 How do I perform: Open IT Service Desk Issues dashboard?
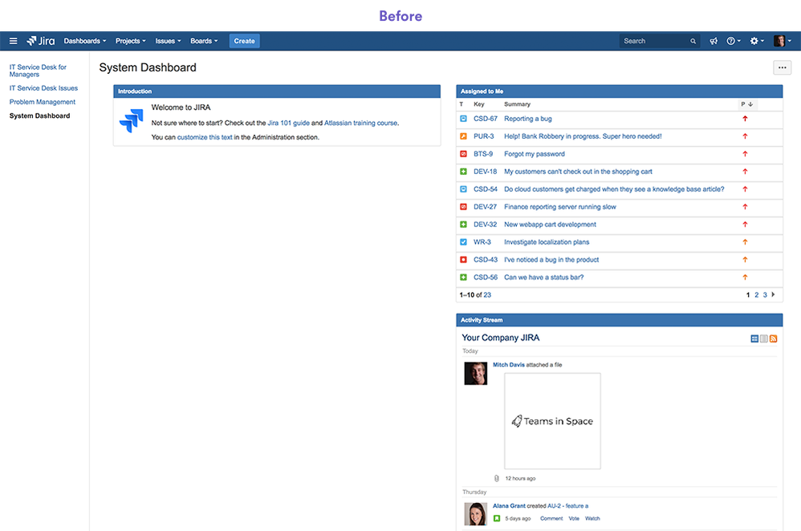click(43, 87)
